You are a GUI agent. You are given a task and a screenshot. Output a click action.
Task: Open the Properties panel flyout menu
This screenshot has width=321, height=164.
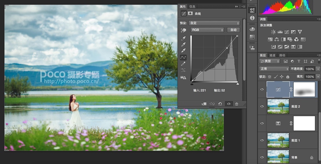pos(243,6)
